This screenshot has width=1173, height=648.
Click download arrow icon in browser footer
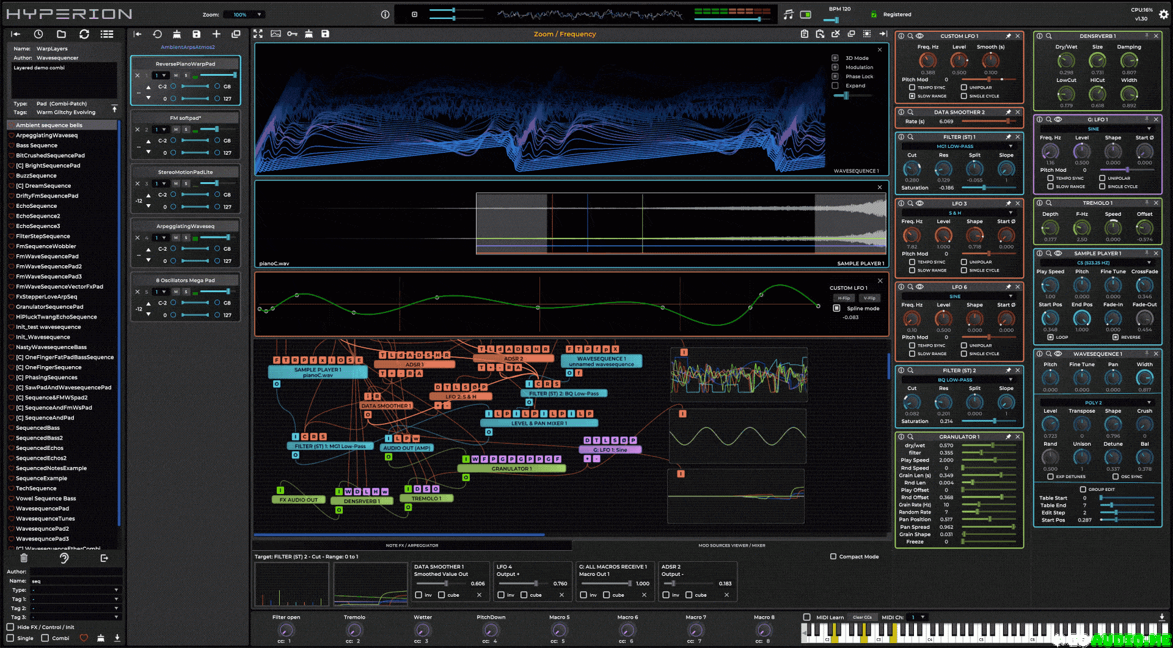(x=117, y=638)
